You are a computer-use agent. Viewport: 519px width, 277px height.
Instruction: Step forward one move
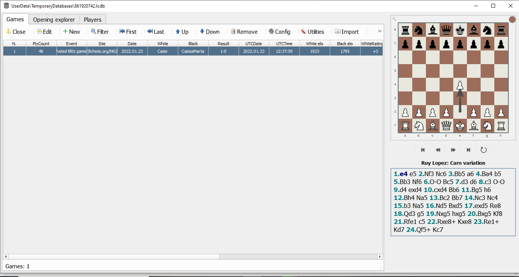click(x=453, y=150)
